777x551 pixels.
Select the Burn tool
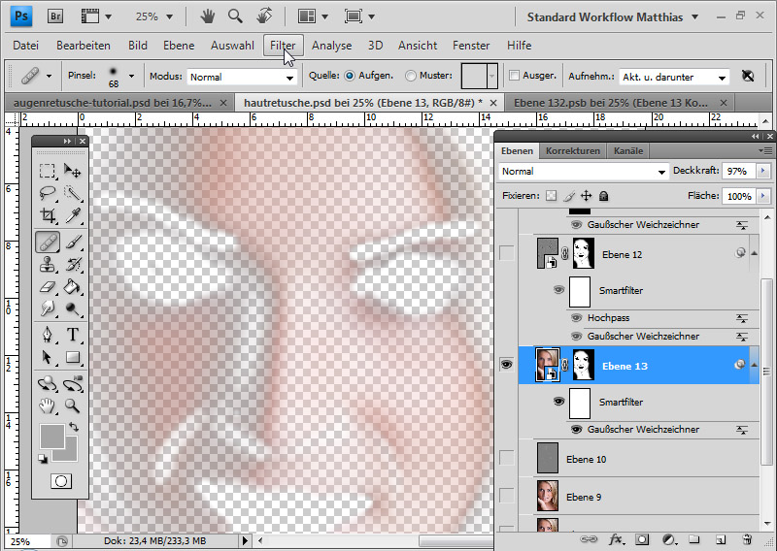[72, 308]
